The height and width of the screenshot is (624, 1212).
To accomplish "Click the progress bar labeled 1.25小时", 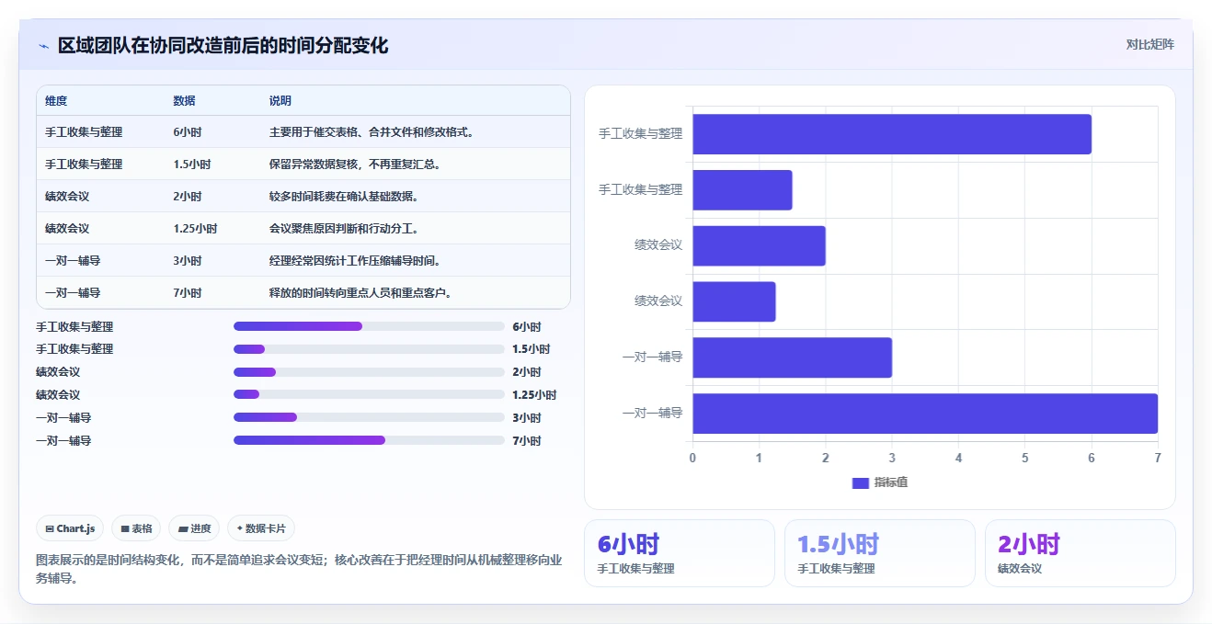I will (x=369, y=394).
